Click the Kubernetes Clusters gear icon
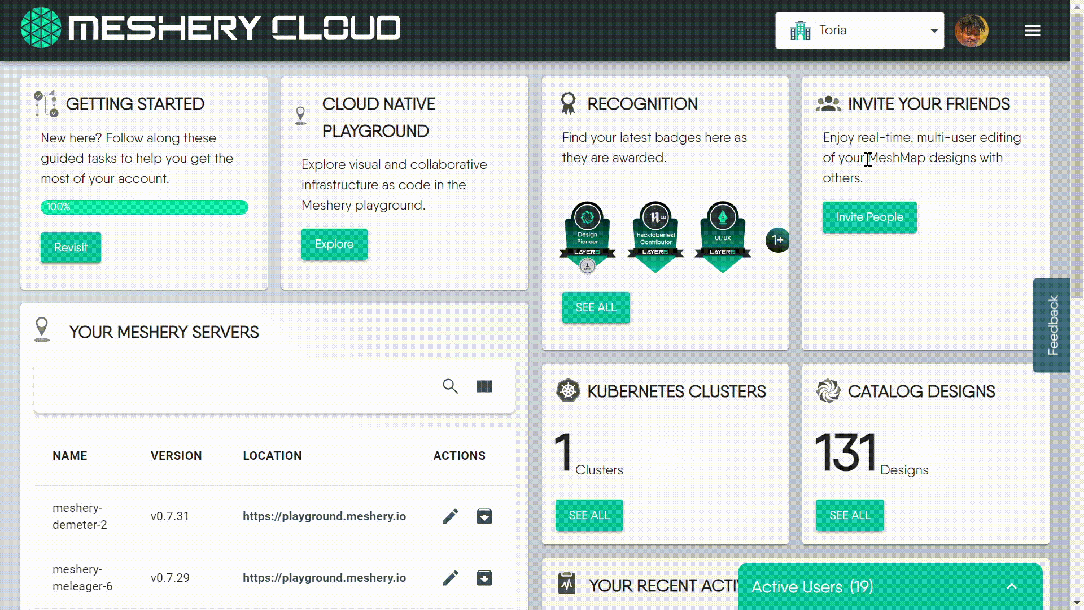The width and height of the screenshot is (1084, 610). coord(568,391)
